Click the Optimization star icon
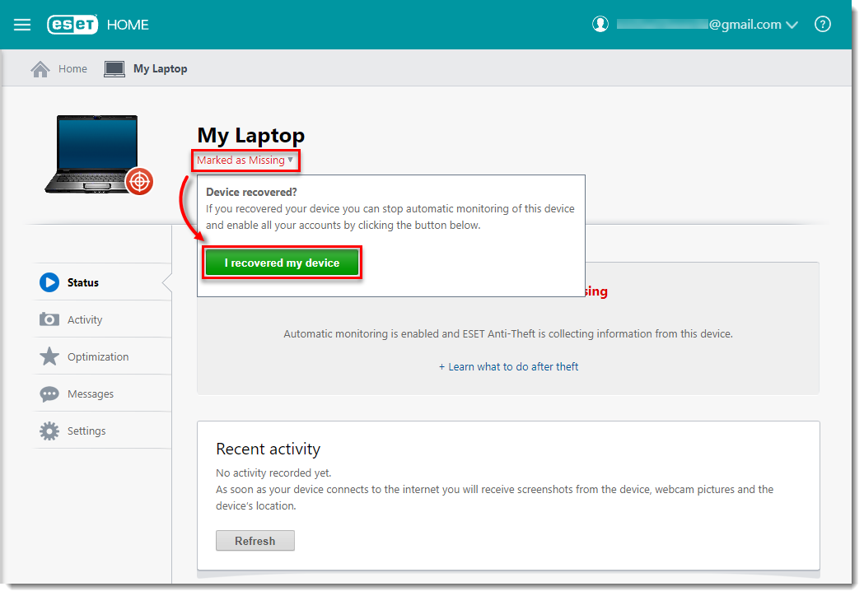This screenshot has height=596, width=864. click(49, 356)
